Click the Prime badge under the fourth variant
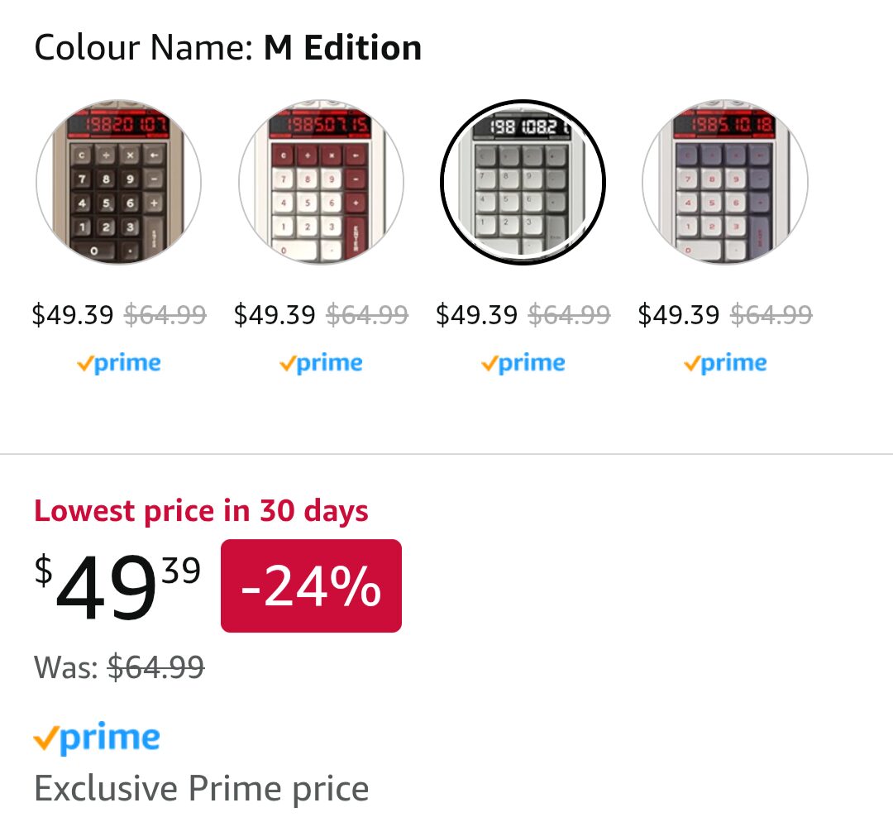 pyautogui.click(x=725, y=361)
